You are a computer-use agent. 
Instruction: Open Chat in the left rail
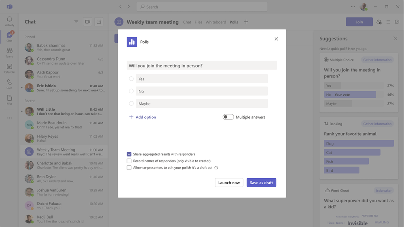point(10,36)
